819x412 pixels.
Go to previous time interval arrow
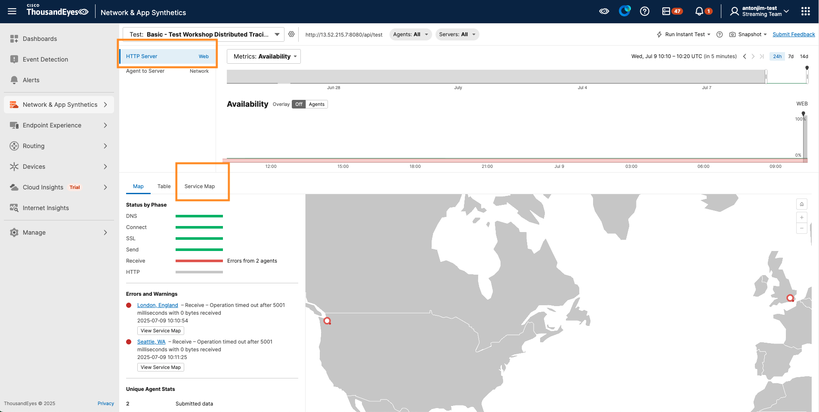[x=745, y=56]
